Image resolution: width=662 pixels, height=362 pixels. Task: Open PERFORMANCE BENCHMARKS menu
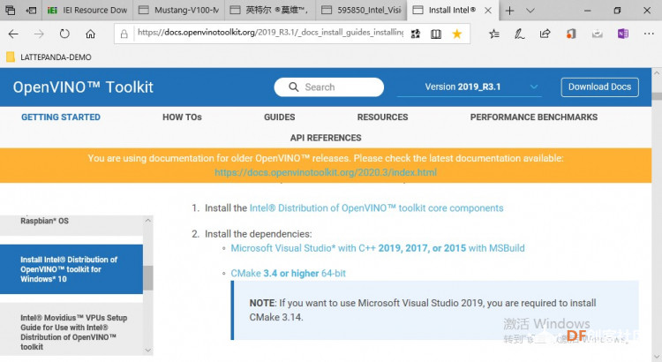[x=534, y=117]
